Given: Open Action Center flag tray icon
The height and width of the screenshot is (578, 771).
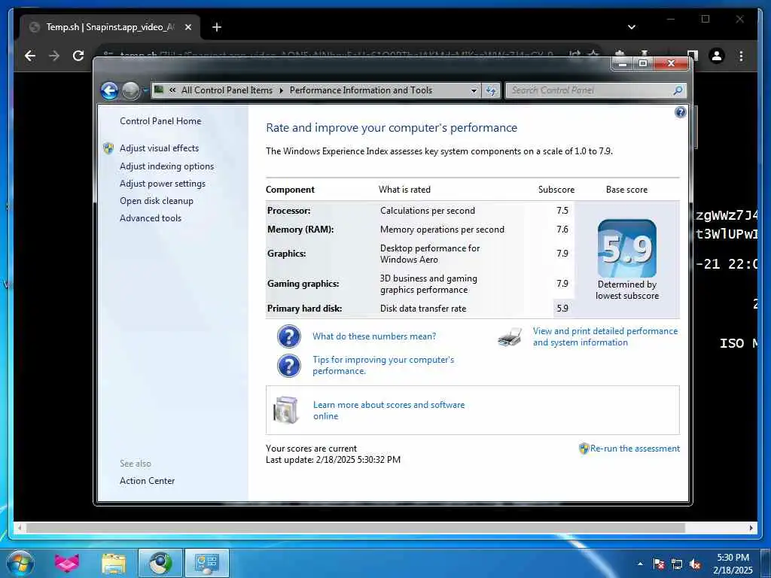Looking at the screenshot, I should [659, 564].
